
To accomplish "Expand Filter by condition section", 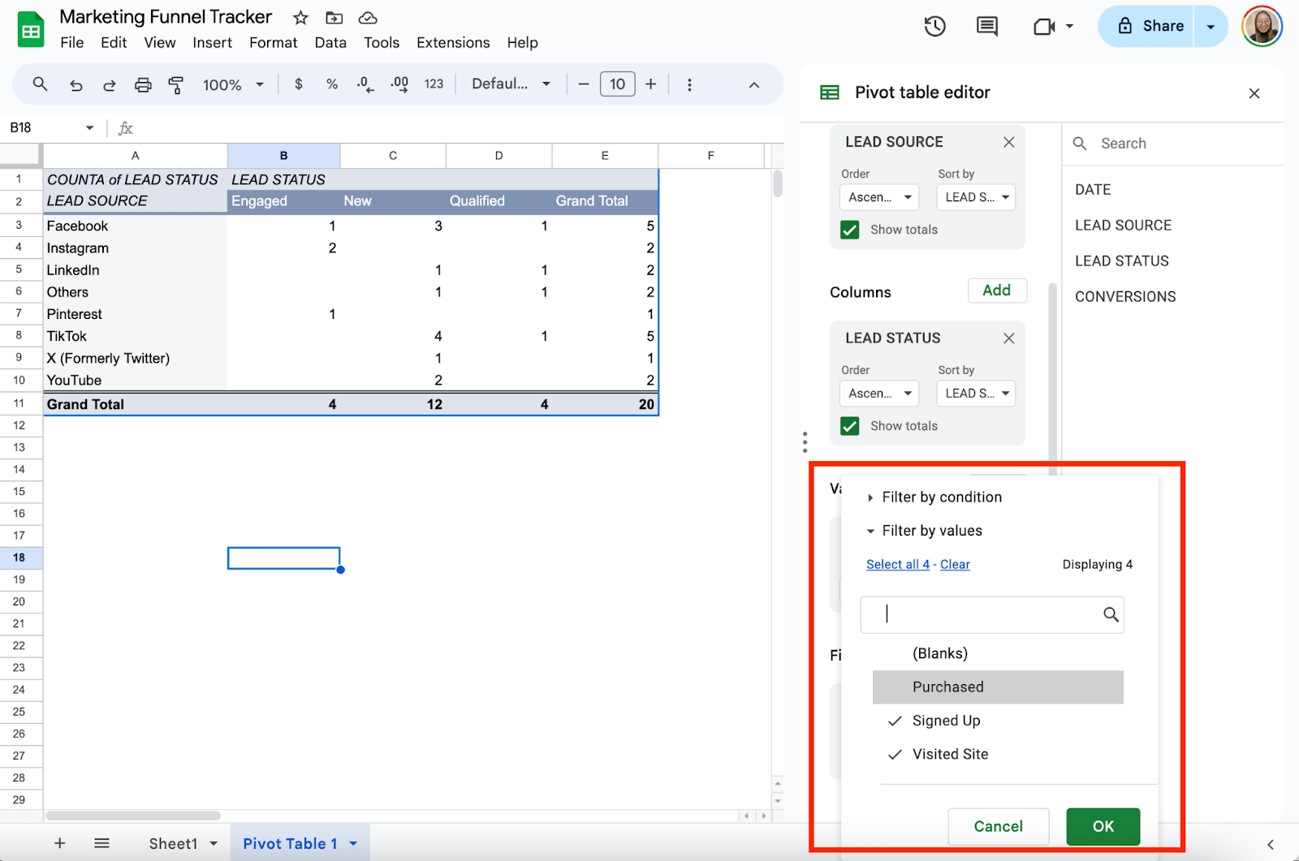I will pos(934,497).
